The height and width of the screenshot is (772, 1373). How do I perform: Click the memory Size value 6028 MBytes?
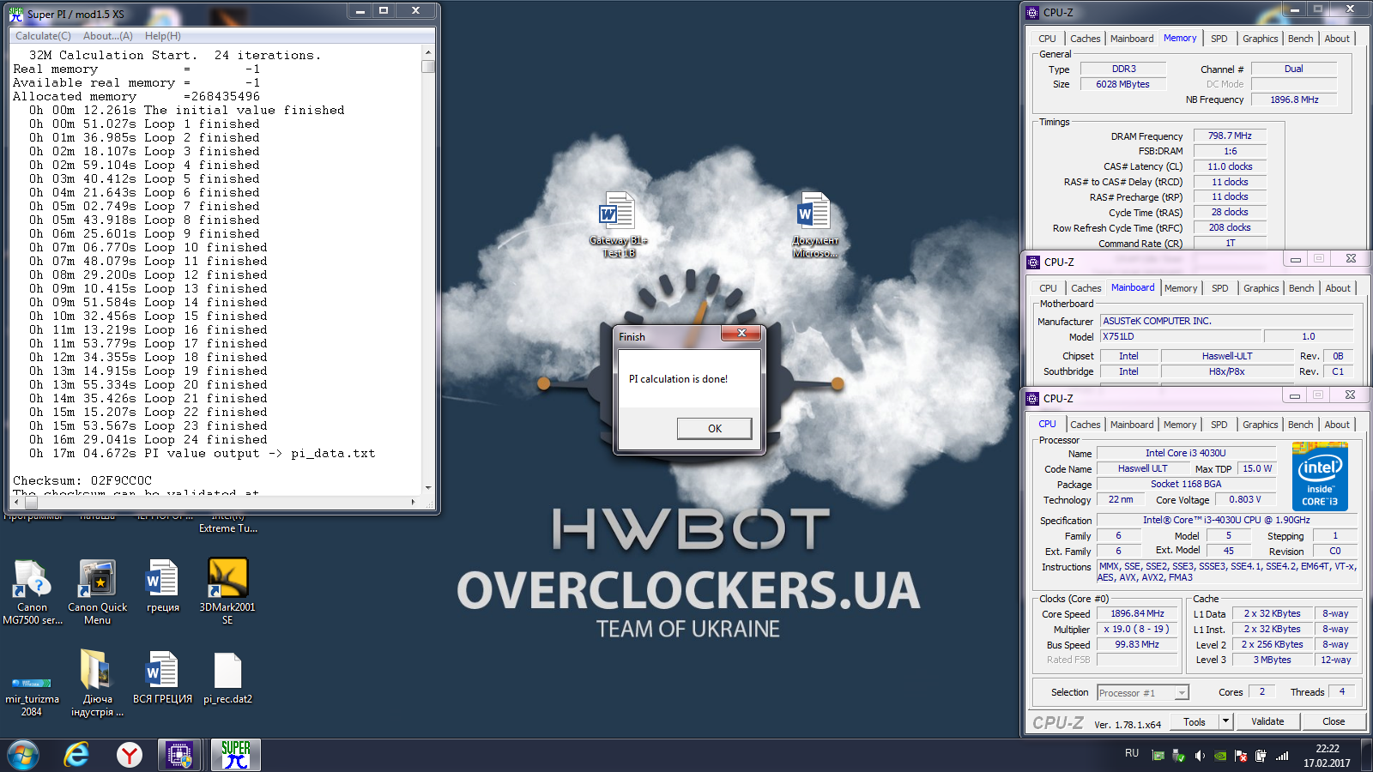[x=1122, y=84]
